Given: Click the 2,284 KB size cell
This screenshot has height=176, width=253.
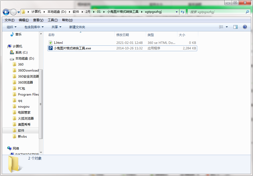Looking at the screenshot, I should pos(189,48).
